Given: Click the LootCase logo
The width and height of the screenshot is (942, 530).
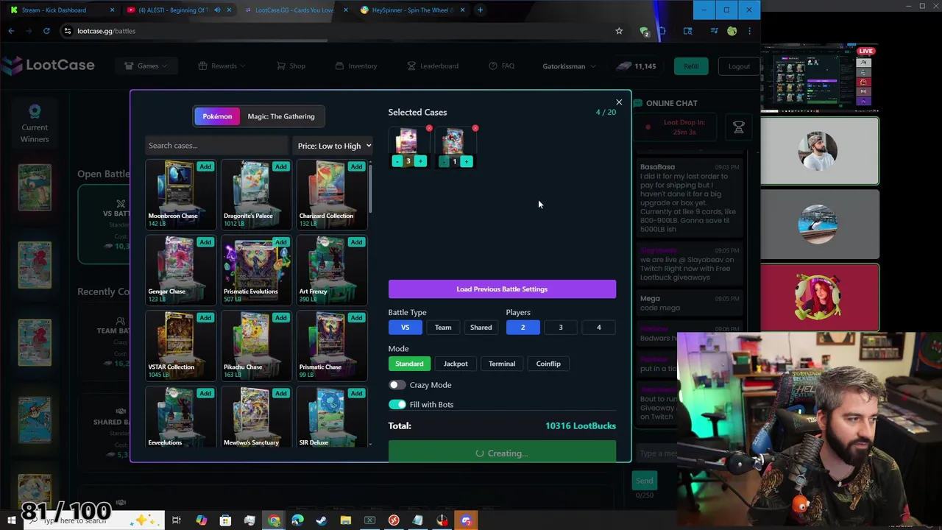Looking at the screenshot, I should tap(49, 65).
